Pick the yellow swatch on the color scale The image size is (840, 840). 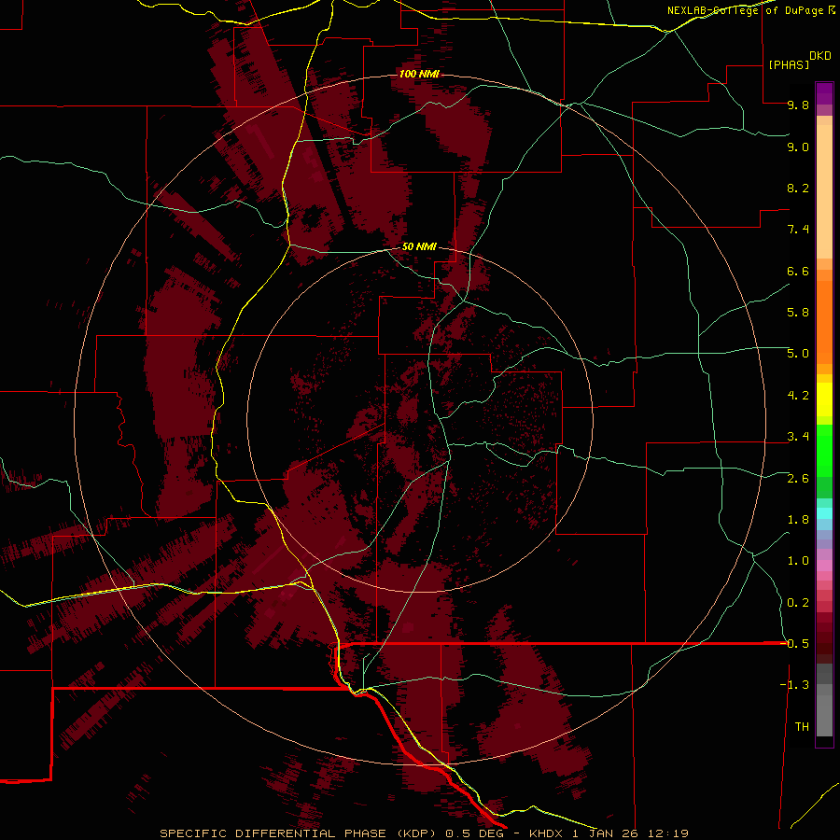point(824,399)
